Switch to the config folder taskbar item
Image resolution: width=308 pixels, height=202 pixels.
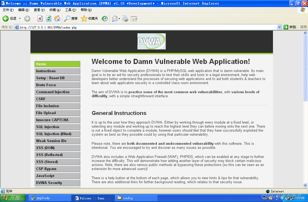point(136,198)
